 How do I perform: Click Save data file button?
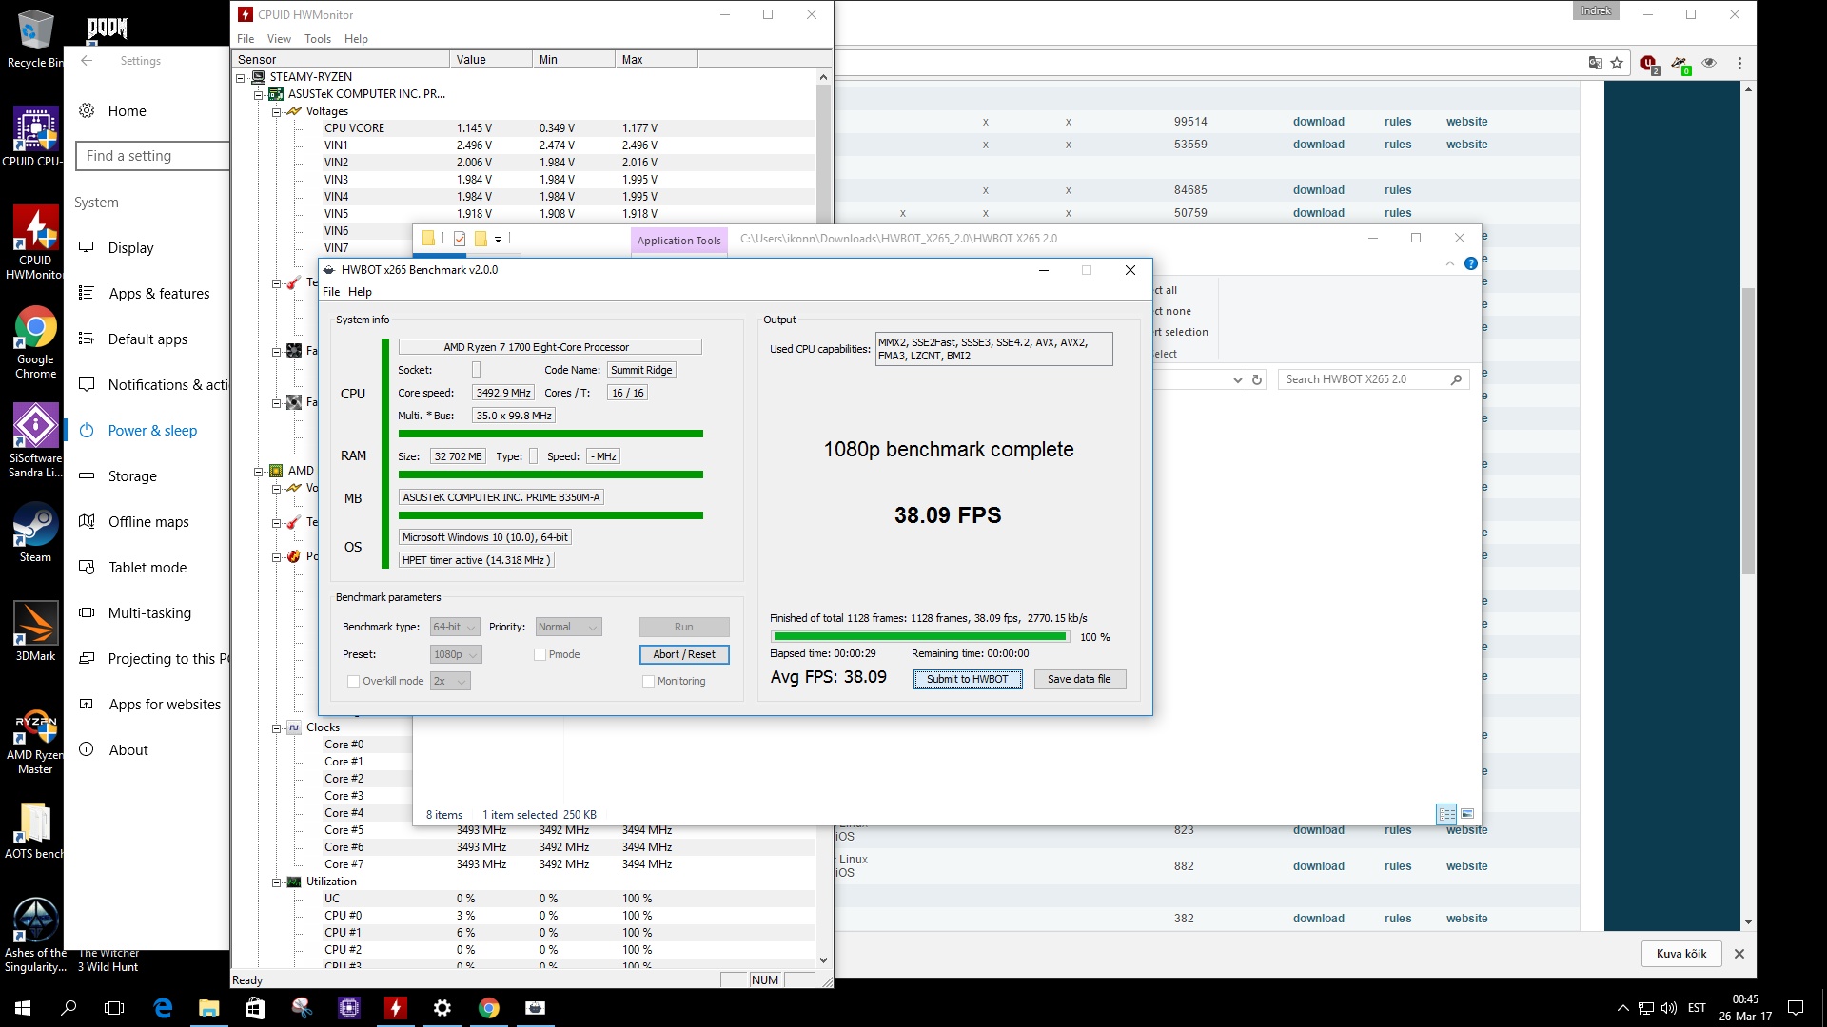click(1079, 679)
